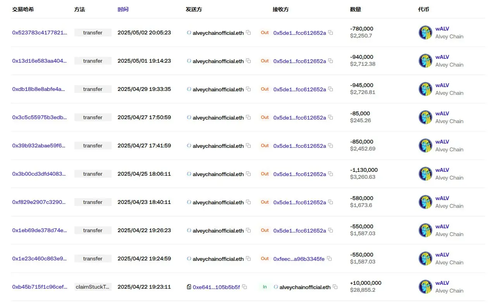
Task: Open wALV token link in the -85,000 row
Action: coord(442,113)
